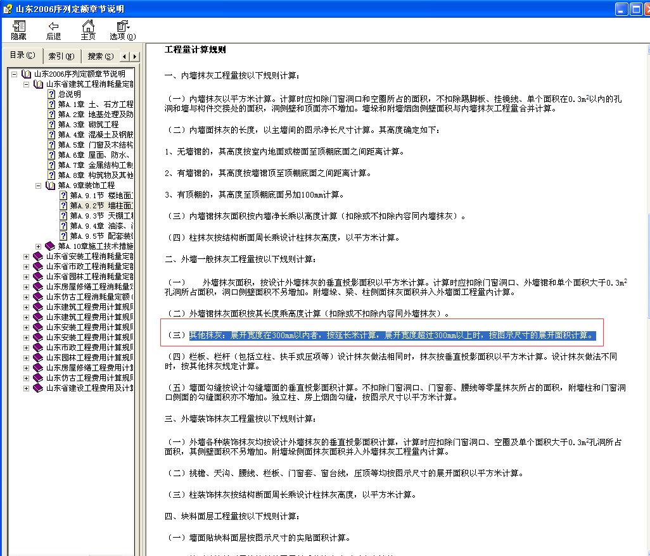Click the page icon of 第A.9.1节 楼地面

click(63, 196)
